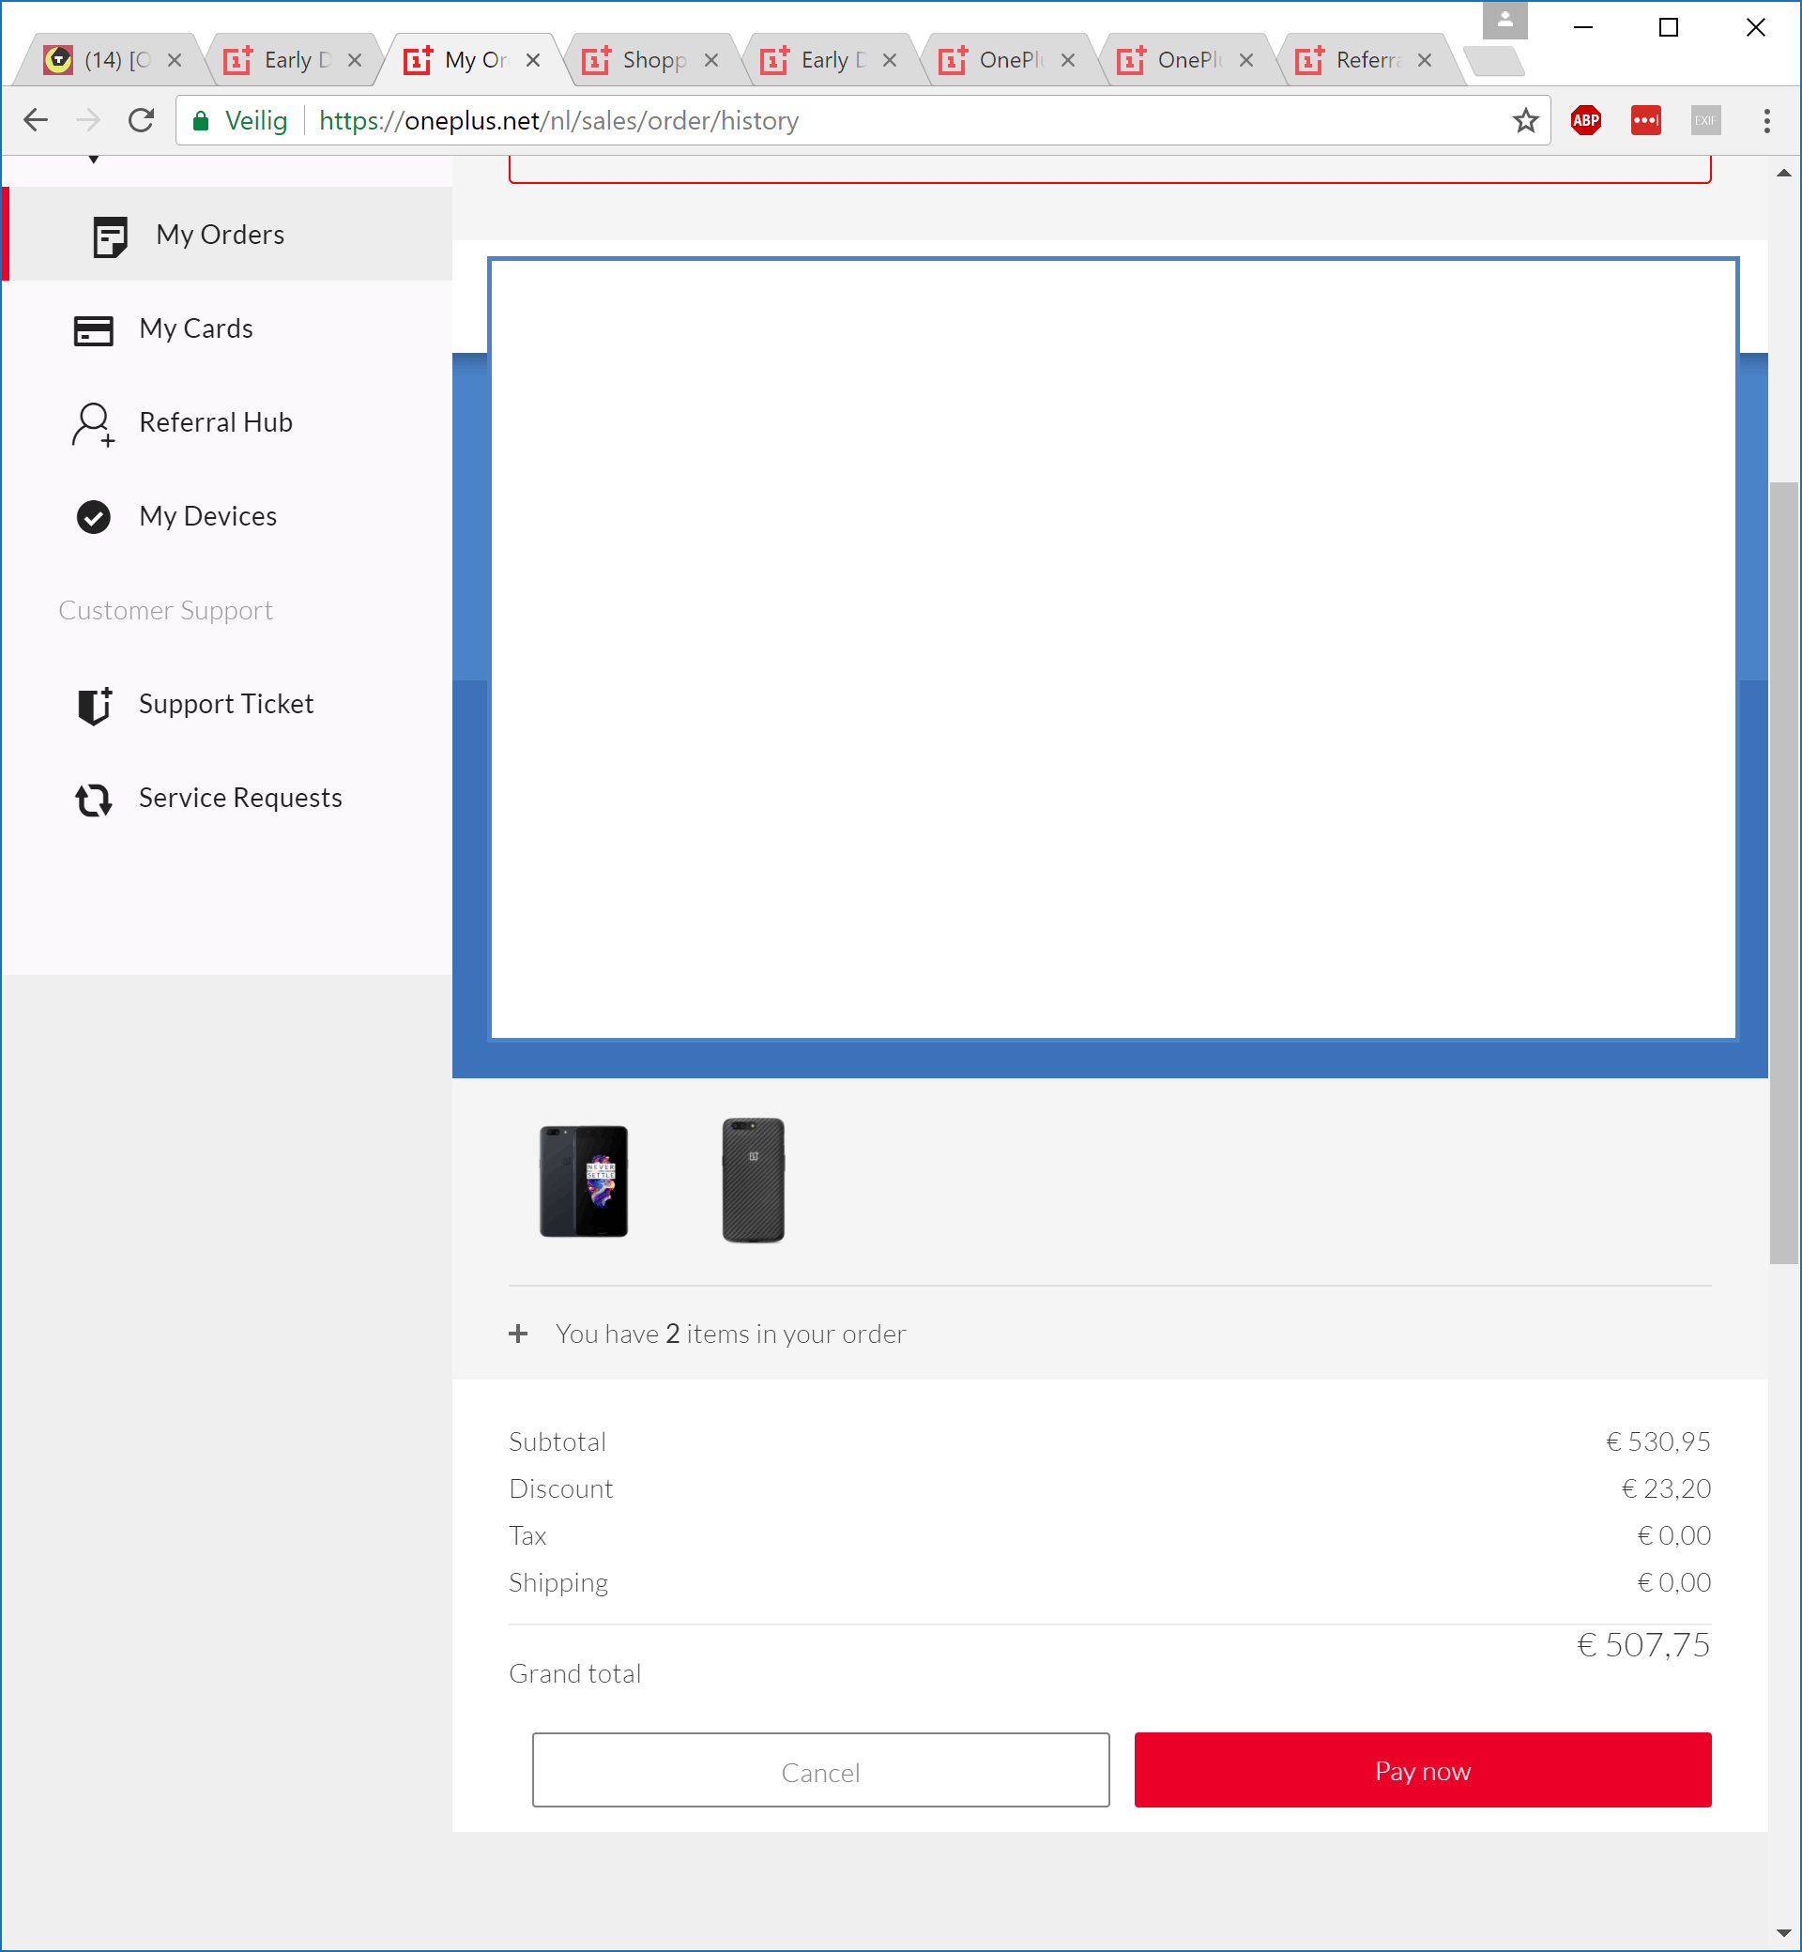1802x1952 pixels.
Task: Click the Service Requests refresh-arrows icon
Action: 94,799
